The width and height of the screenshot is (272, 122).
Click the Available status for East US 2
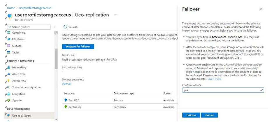click(x=169, y=100)
